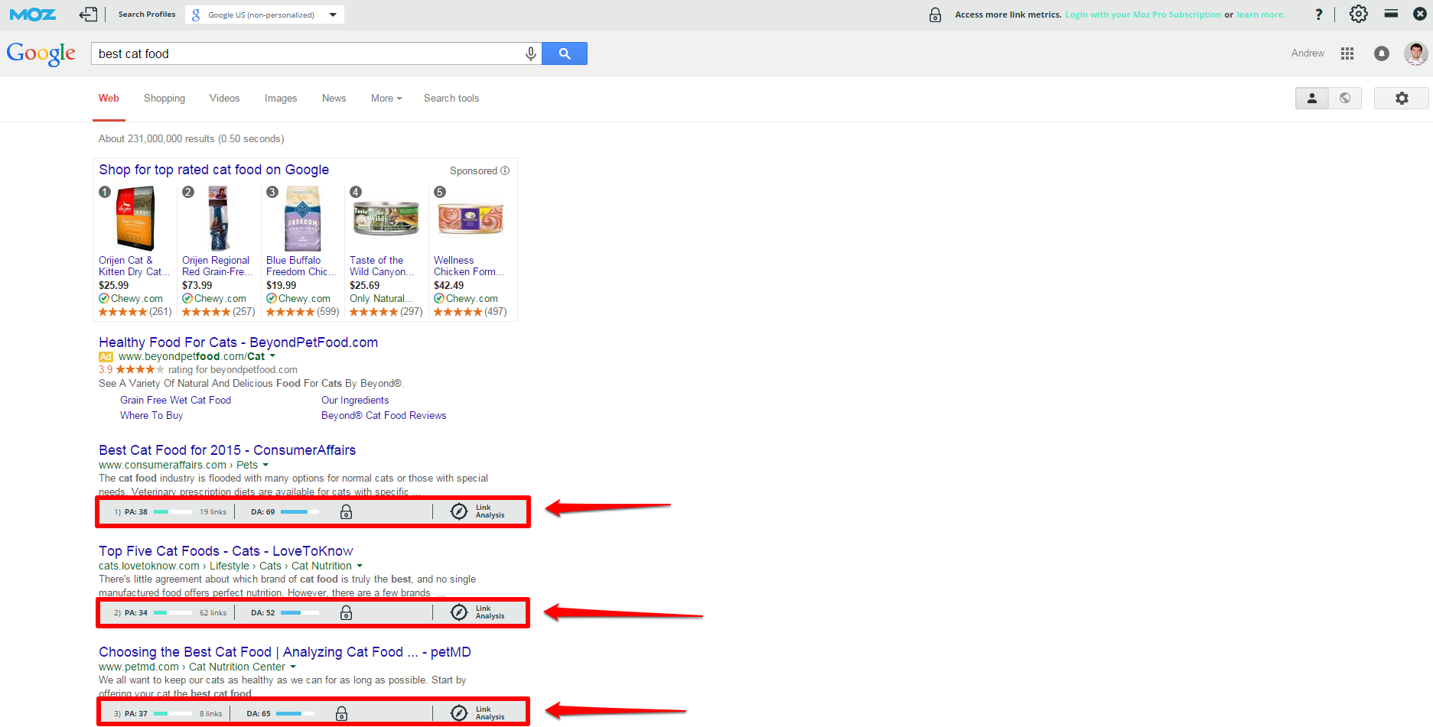Switch to the Shopping tab

pyautogui.click(x=164, y=98)
